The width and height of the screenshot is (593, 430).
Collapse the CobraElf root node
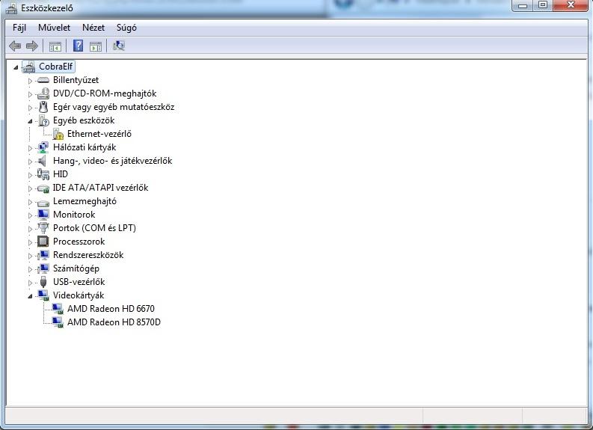pyautogui.click(x=16, y=68)
